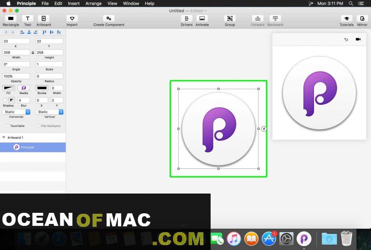Open the Edit menu
Image resolution: width=371 pixels, height=250 pixels.
coord(58,3)
